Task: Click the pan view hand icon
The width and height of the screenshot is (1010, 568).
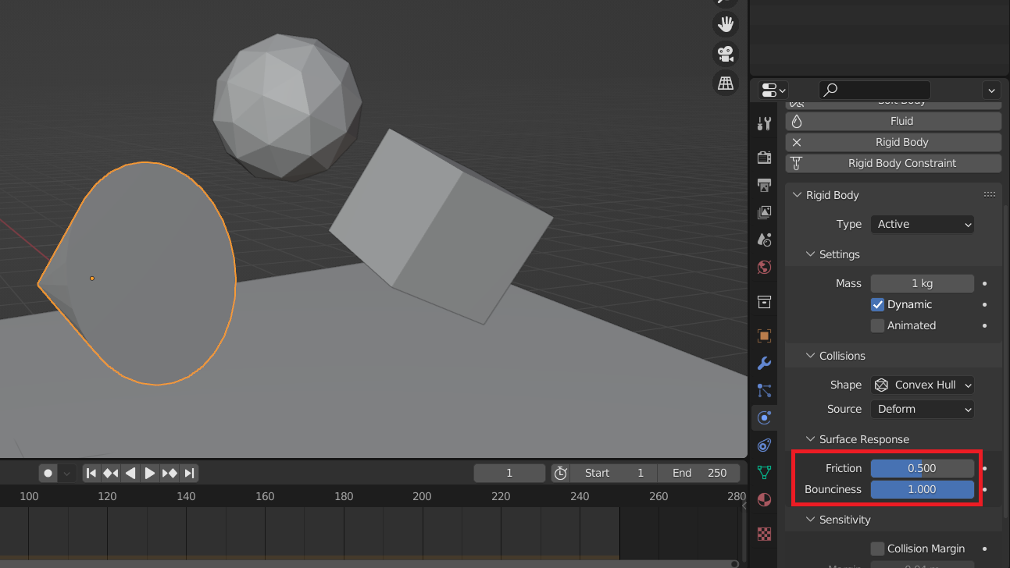Action: [726, 23]
